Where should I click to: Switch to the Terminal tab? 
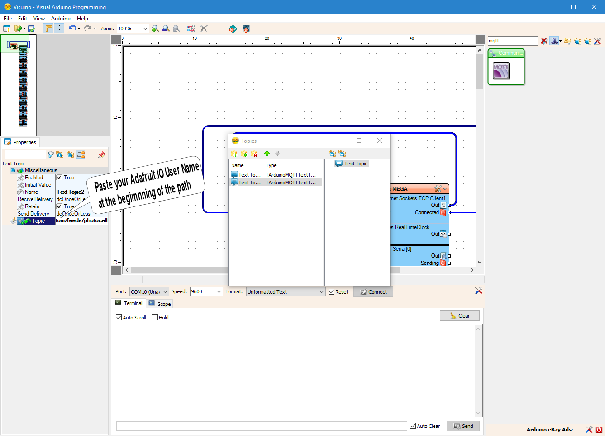coord(129,303)
